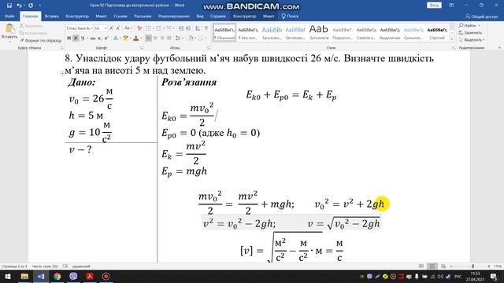Select the Обычный style
The image size is (504, 283).
[224, 33]
